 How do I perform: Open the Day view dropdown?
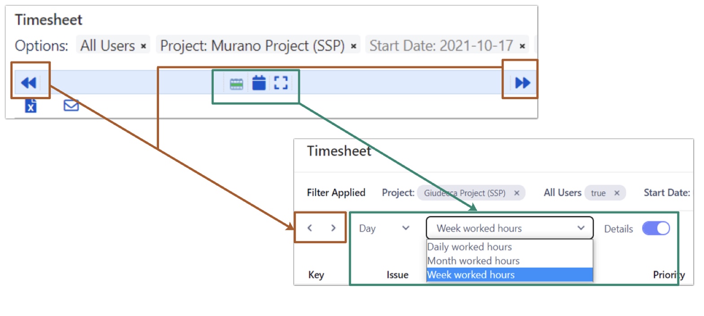384,228
